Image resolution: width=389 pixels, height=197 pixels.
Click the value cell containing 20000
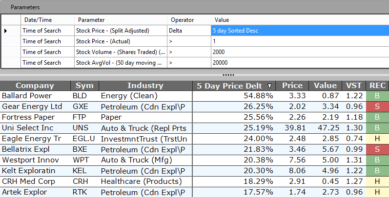tap(300, 63)
